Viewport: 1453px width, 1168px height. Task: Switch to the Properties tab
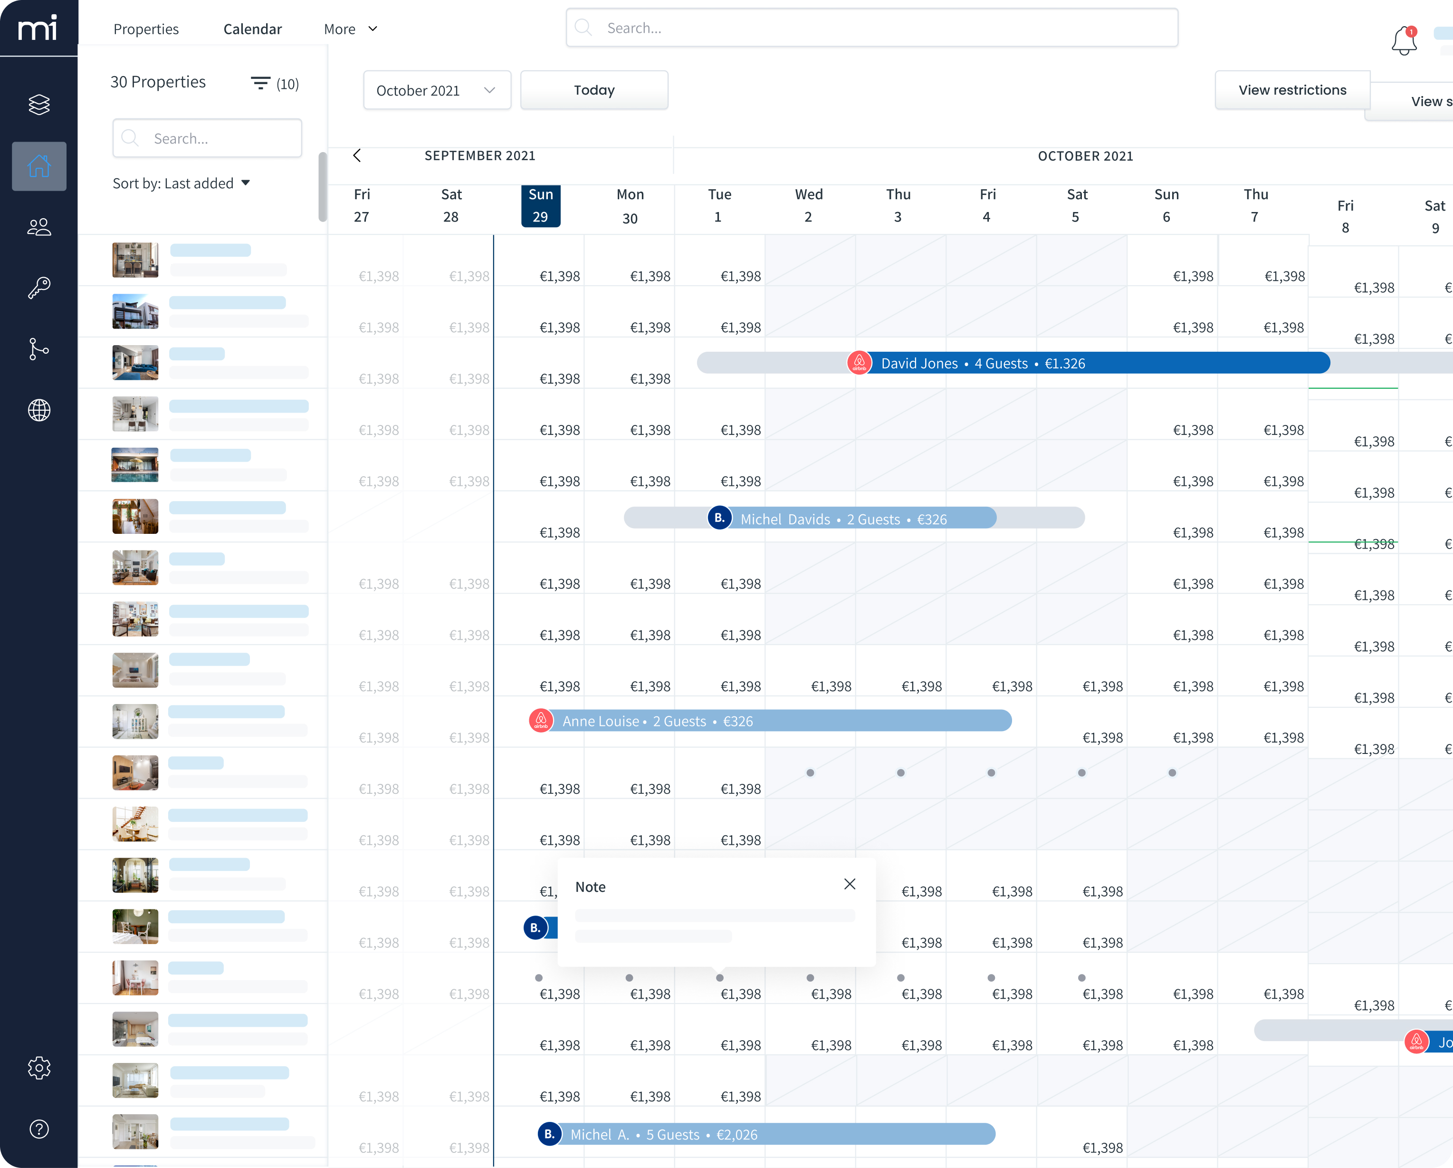pyautogui.click(x=145, y=29)
